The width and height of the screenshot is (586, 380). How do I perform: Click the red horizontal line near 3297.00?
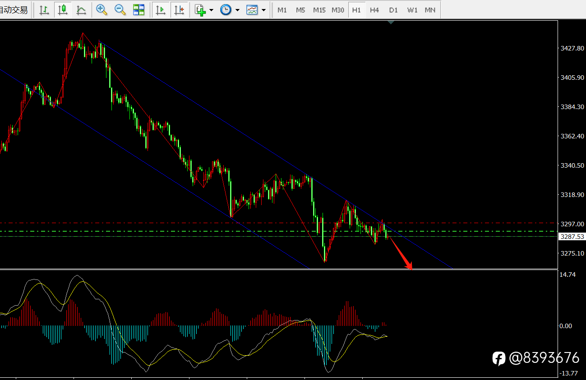coord(277,223)
